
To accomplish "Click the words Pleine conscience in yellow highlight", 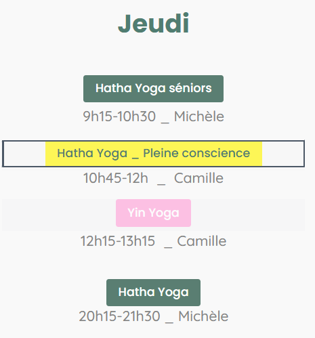I will coord(196,153).
